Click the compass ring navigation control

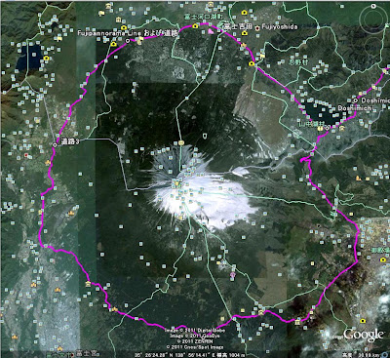coord(373,20)
